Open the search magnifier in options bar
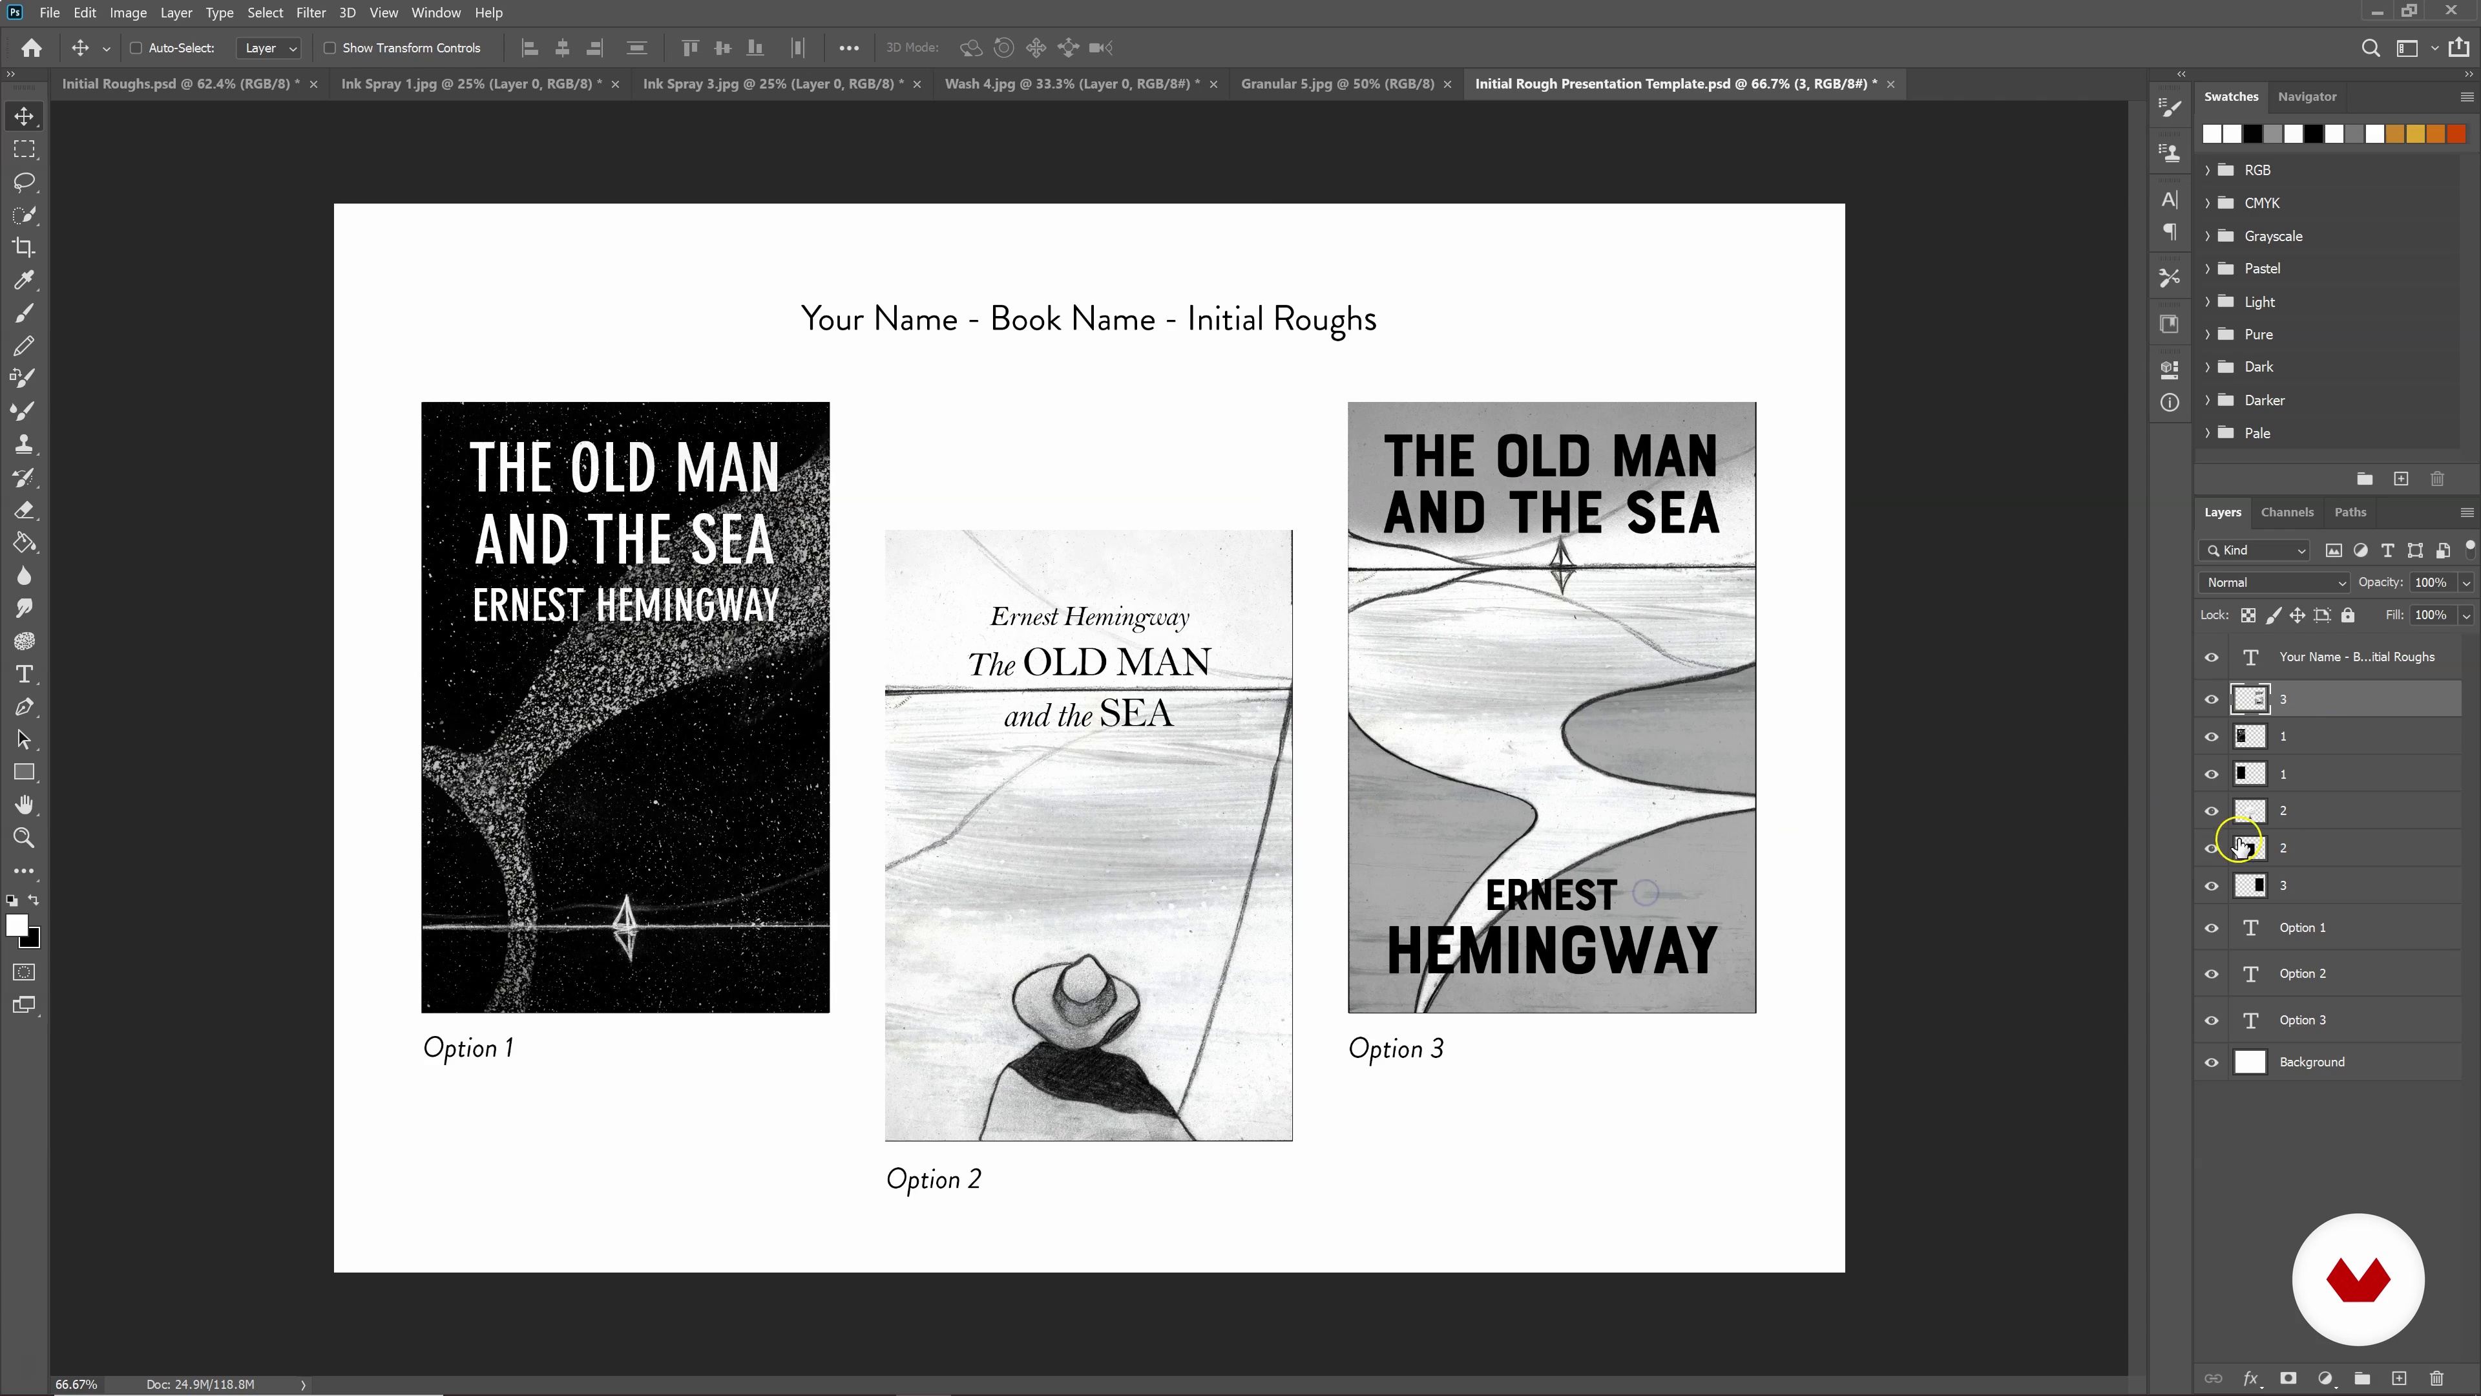The height and width of the screenshot is (1396, 2481). (x=2371, y=48)
